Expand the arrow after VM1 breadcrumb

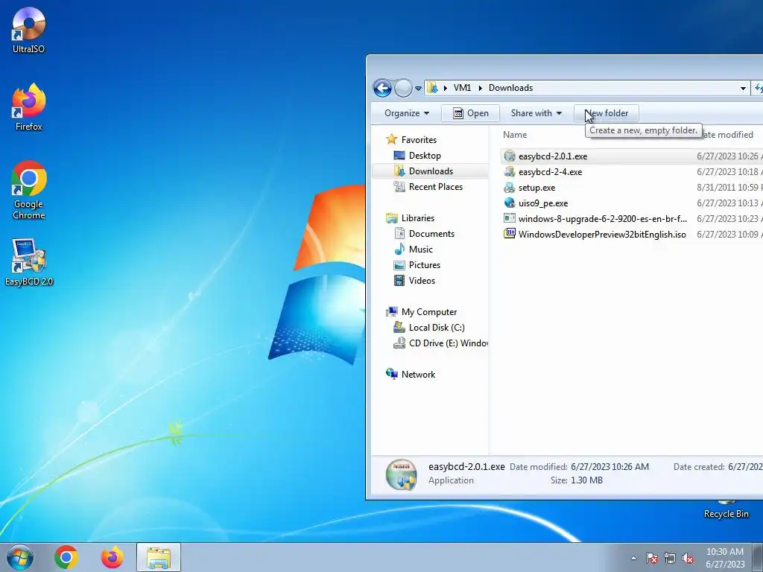pyautogui.click(x=481, y=88)
